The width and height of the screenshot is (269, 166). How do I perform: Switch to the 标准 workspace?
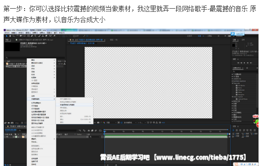click(199, 36)
